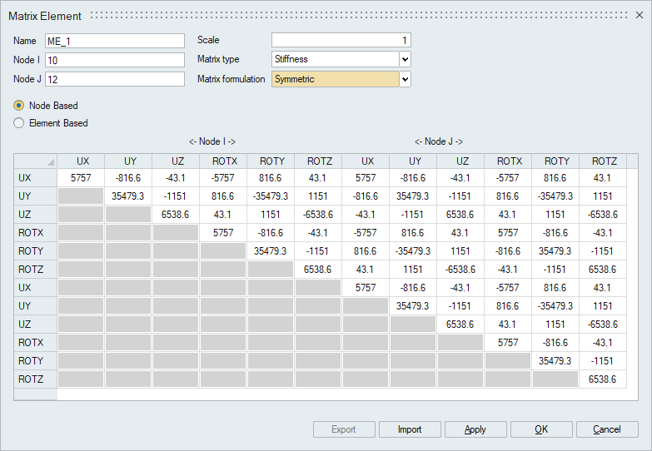Select the first ROTX row header
Screen dimensions: 652x451
(36, 233)
